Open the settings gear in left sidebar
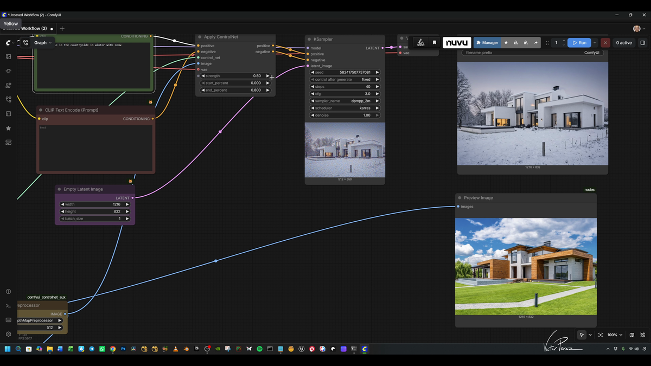The width and height of the screenshot is (651, 366). pyautogui.click(x=8, y=335)
